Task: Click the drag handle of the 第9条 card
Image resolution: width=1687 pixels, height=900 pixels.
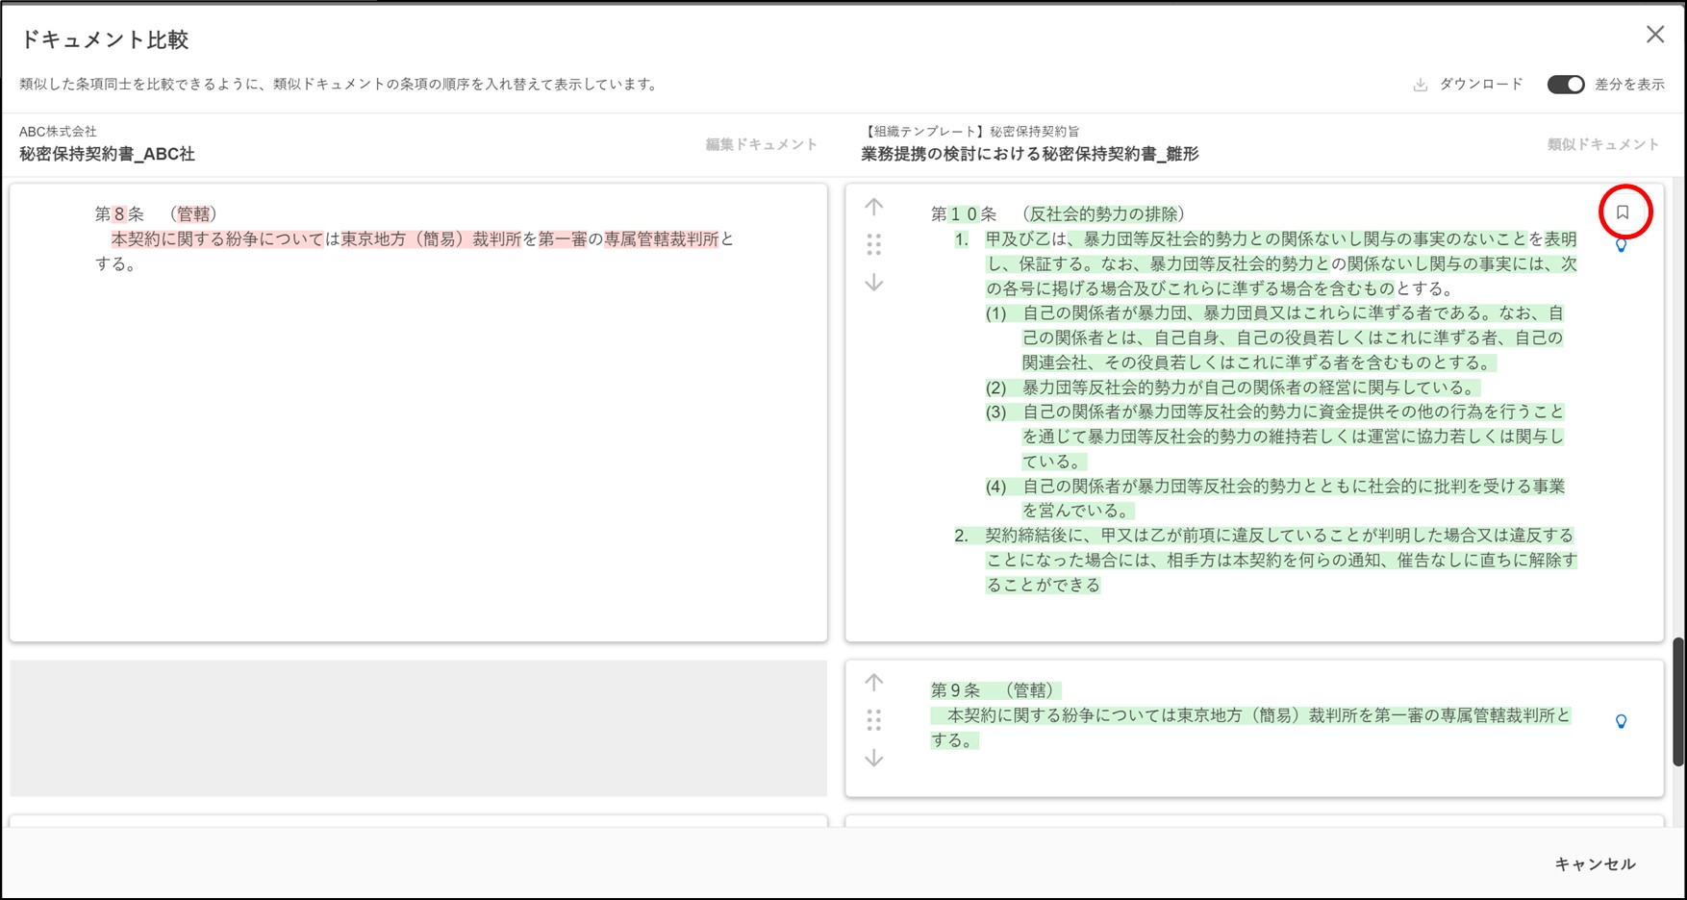Action: [x=873, y=720]
